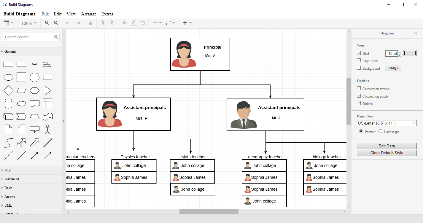Close the Diagram panel with X
The image size is (423, 223).
click(x=416, y=34)
